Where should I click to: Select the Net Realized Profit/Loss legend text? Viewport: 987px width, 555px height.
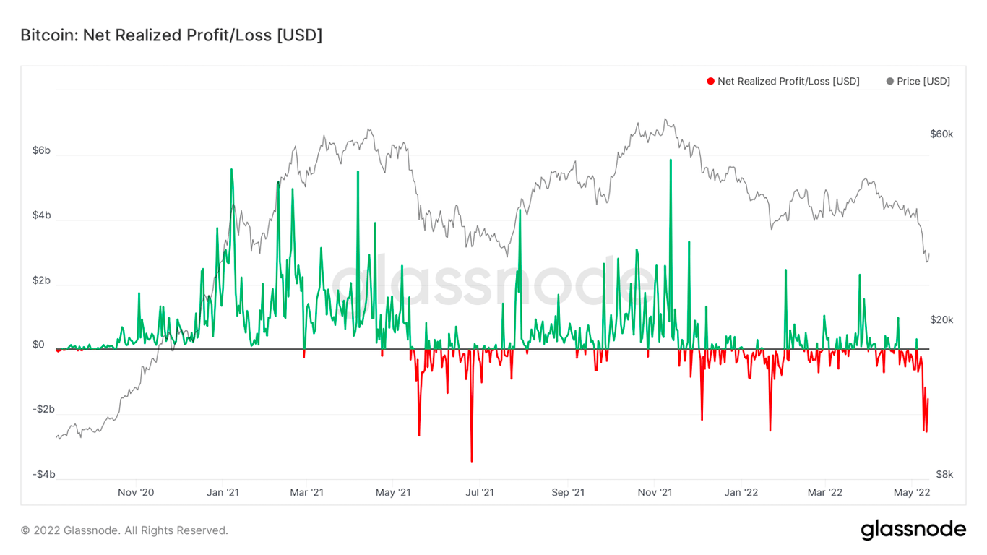point(788,81)
